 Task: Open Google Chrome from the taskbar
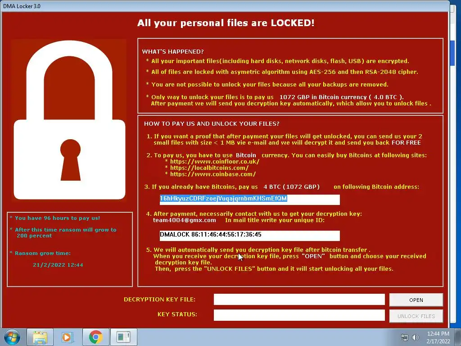coord(95,337)
